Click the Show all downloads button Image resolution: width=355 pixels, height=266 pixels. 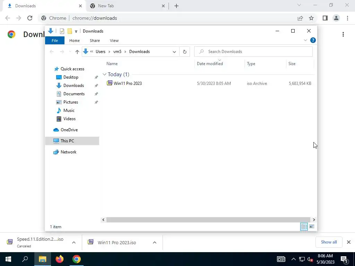coord(329,242)
